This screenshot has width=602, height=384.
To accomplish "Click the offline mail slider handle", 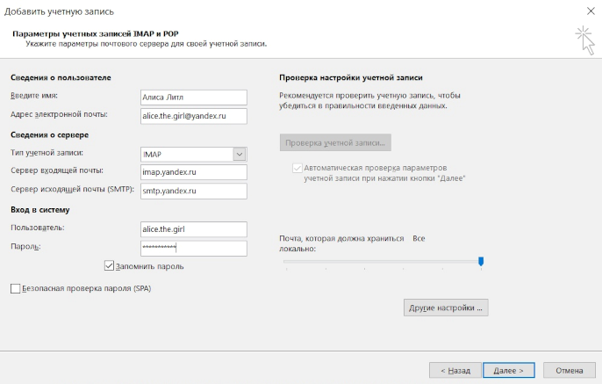I will point(481,260).
